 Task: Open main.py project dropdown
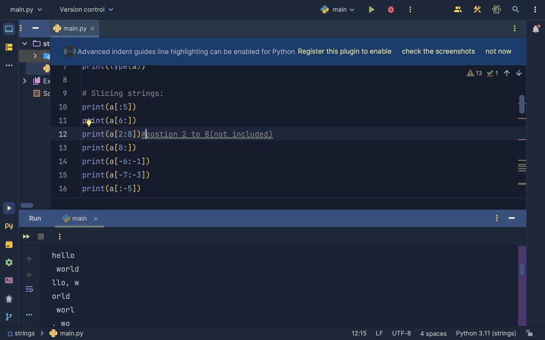point(26,10)
